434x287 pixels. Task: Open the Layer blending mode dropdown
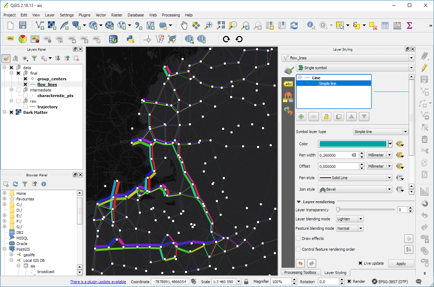[x=350, y=219]
